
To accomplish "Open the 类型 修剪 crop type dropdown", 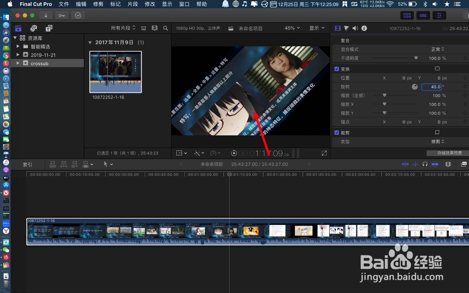I will [x=438, y=142].
